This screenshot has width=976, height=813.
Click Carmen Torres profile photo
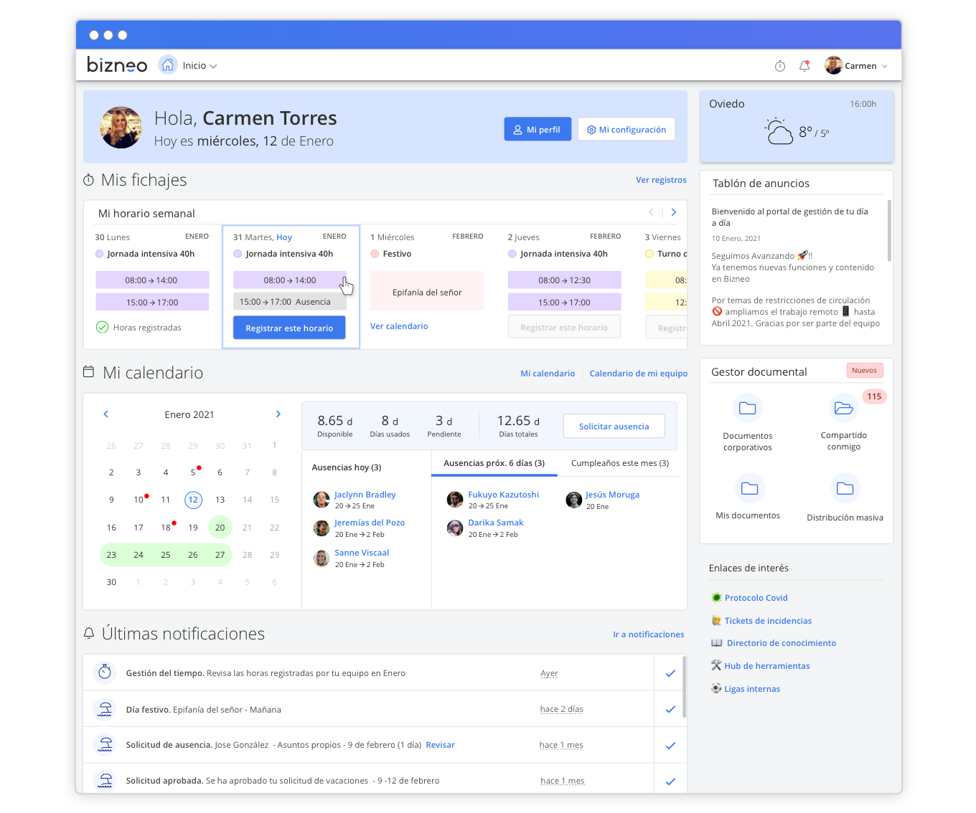[121, 128]
